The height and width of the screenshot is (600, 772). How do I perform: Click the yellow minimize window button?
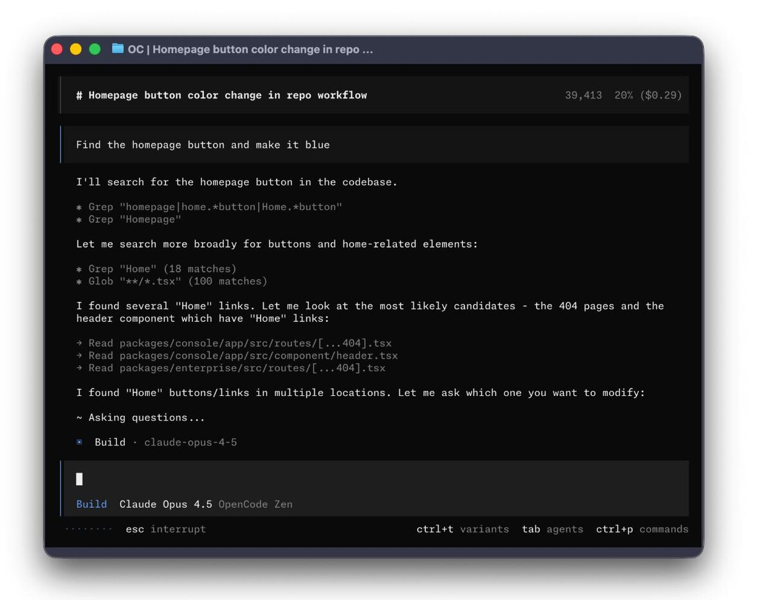[76, 49]
